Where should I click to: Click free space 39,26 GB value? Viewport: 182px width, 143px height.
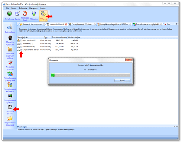[x=74, y=50]
